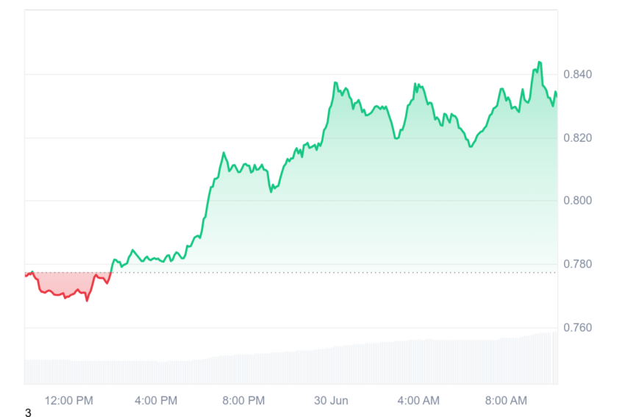
Task: Select the 8:00 PM time axis label
Action: click(x=243, y=401)
